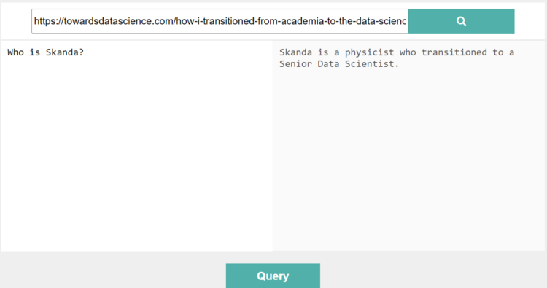Submit the URL with the teal search button

pyautogui.click(x=461, y=21)
